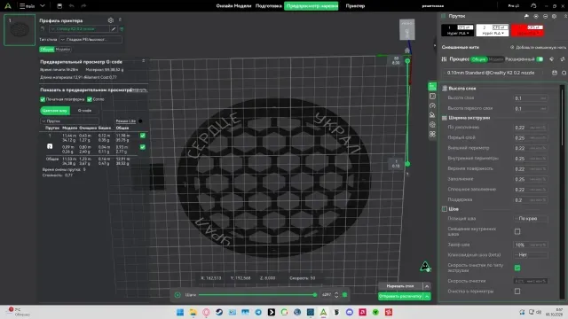Toggle visibility checkbox for filament 1 row
This screenshot has height=319, width=568.
click(143, 136)
